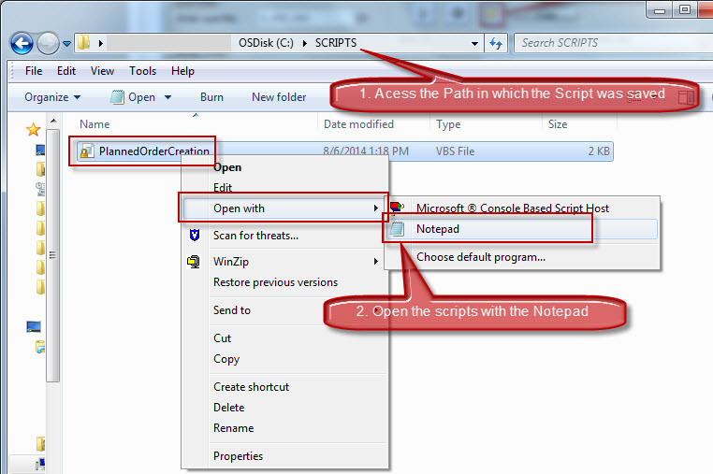Click the '2 KB' size value

point(599,151)
